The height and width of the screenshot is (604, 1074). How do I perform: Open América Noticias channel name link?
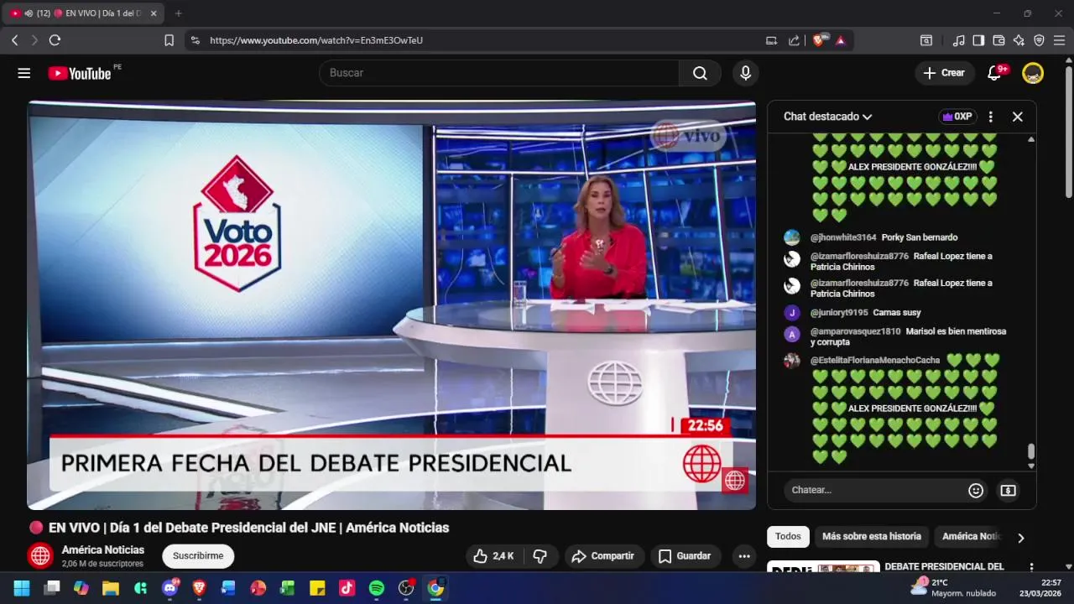click(x=103, y=550)
